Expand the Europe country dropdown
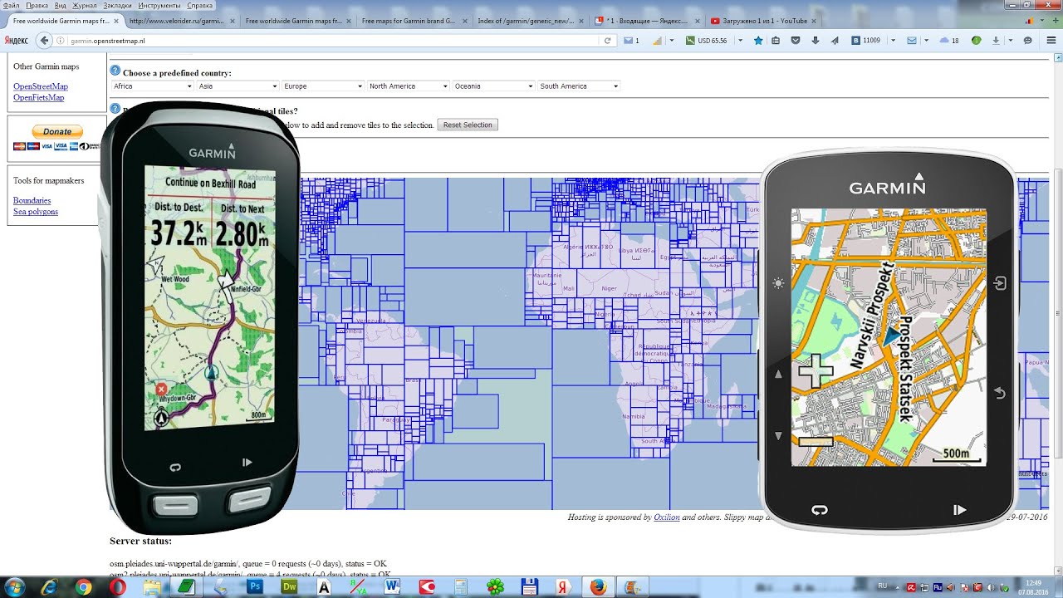Viewport: 1063px width, 598px height. [x=323, y=86]
